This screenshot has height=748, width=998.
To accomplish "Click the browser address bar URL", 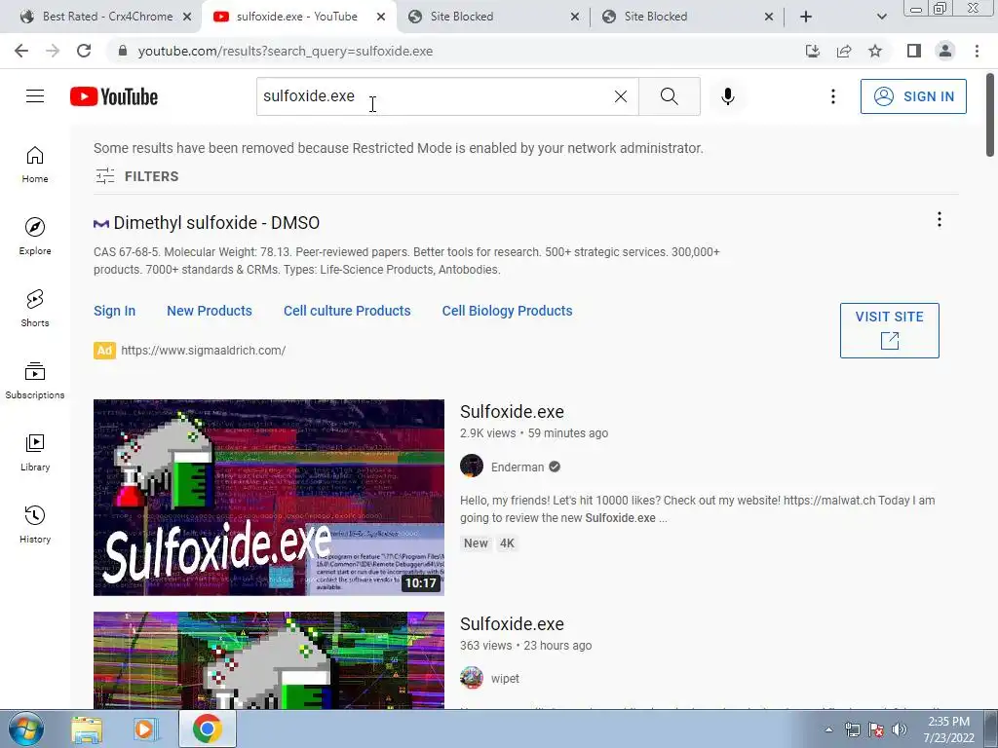I will click(286, 51).
